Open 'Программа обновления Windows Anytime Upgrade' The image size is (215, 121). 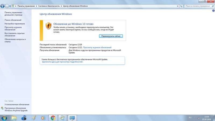pyautogui.click(x=16, y=109)
